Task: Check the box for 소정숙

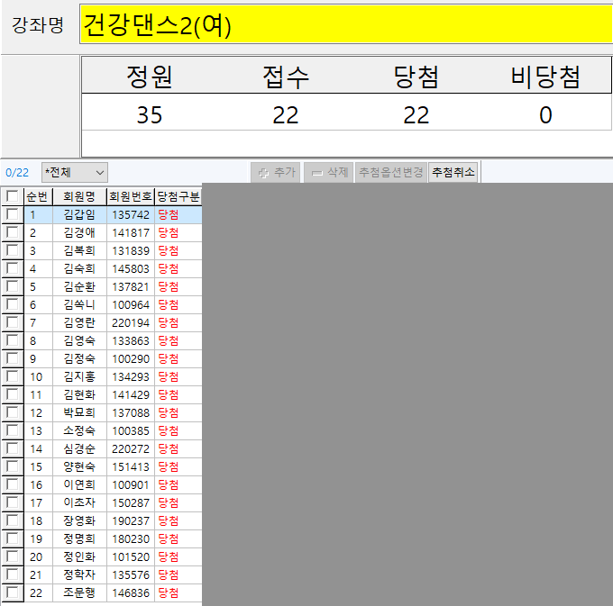Action: point(12,430)
